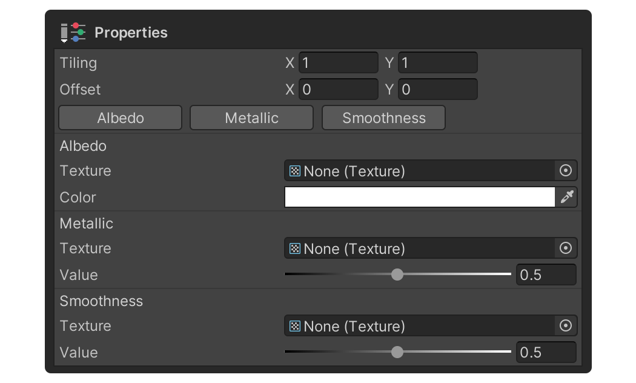Switch to the Albedo section button
The image size is (636, 383).
119,118
